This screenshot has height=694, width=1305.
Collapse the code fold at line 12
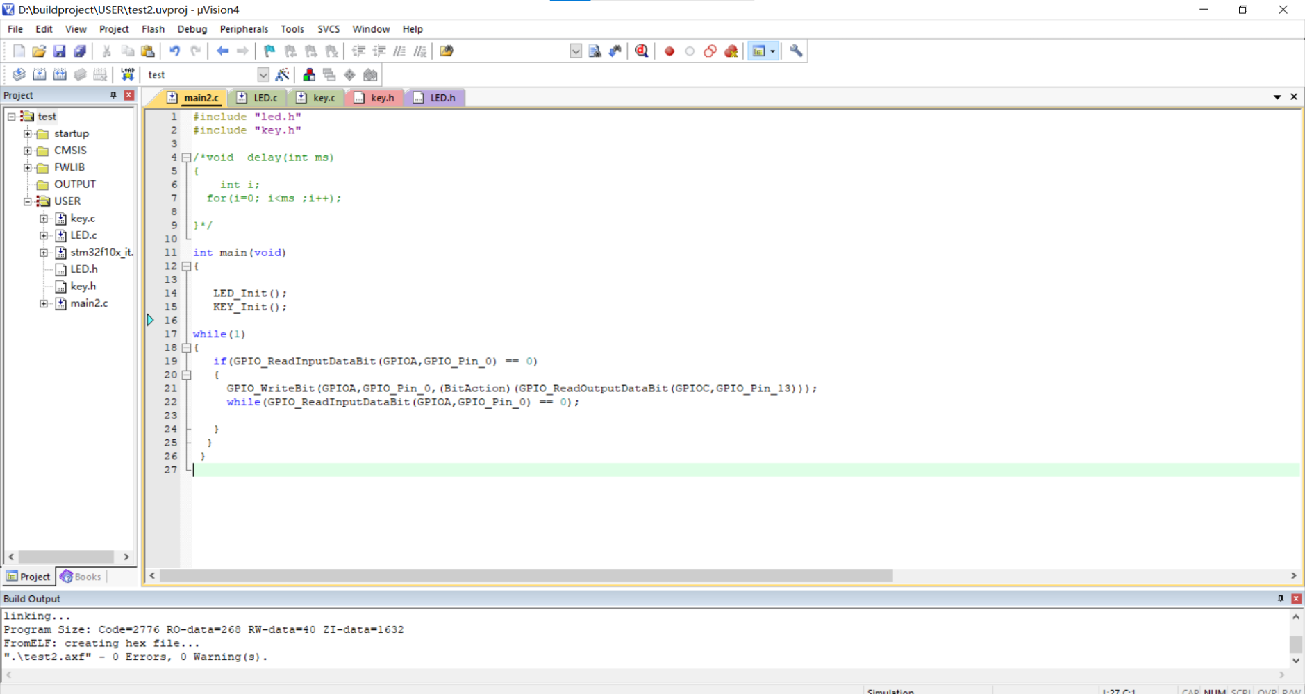pyautogui.click(x=186, y=266)
